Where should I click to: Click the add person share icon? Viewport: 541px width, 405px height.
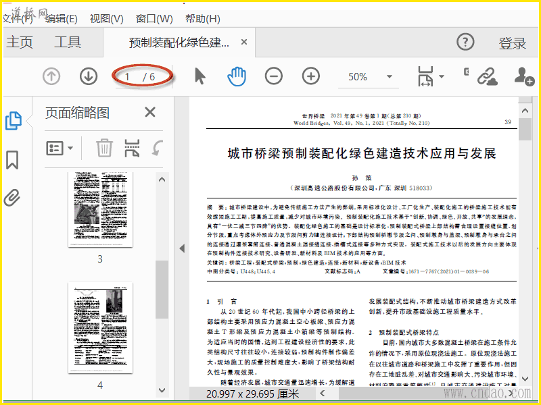524,76
